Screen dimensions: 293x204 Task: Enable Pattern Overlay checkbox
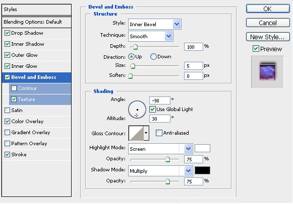(7, 143)
